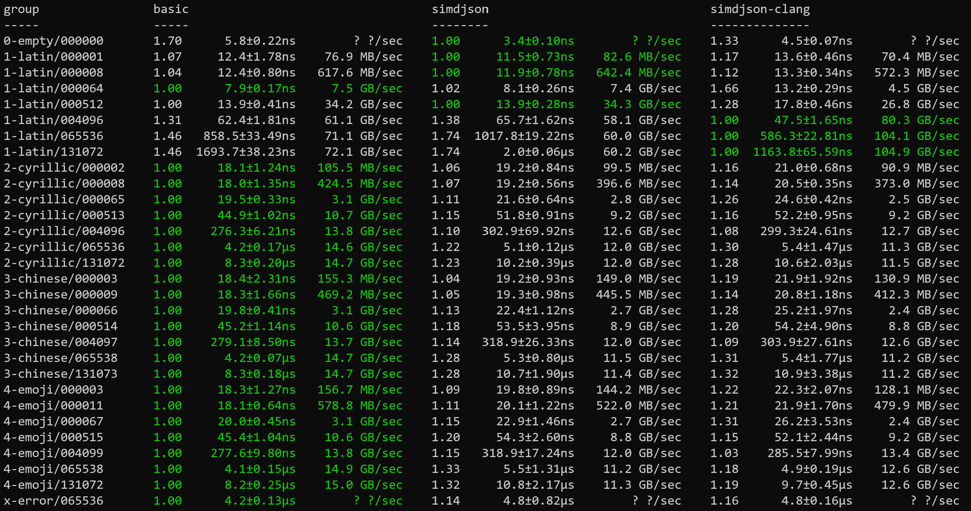Click the '2-cyrillic/004096' row label
This screenshot has width=971, height=511.
(64, 231)
